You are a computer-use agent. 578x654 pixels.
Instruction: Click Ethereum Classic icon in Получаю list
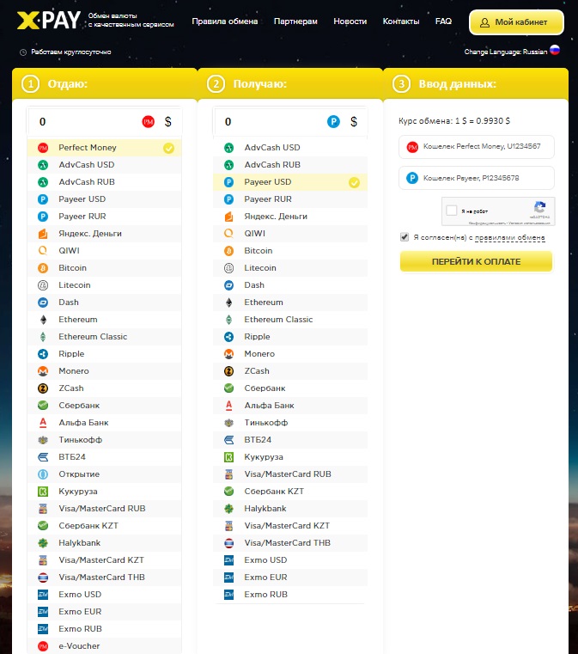228,320
